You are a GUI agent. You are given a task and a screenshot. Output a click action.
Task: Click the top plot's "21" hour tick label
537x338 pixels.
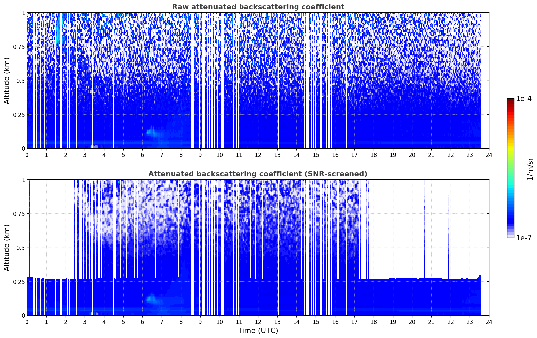click(431, 155)
